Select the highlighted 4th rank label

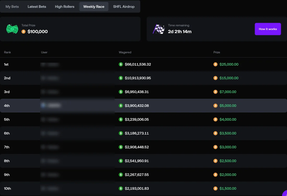pyautogui.click(x=7, y=106)
